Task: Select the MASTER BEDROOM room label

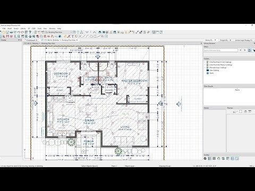Action: coord(134,81)
